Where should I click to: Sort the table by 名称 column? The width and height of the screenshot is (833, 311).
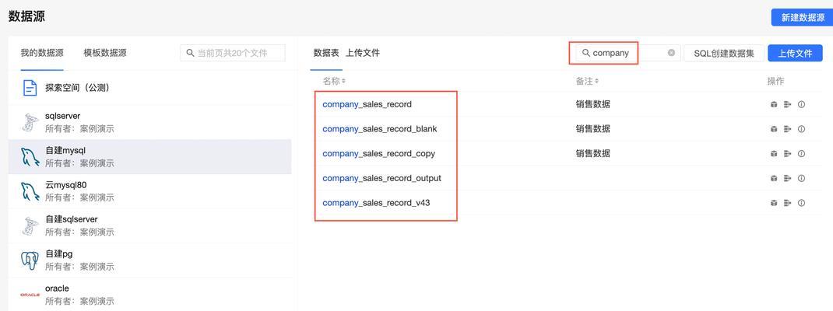coord(334,81)
